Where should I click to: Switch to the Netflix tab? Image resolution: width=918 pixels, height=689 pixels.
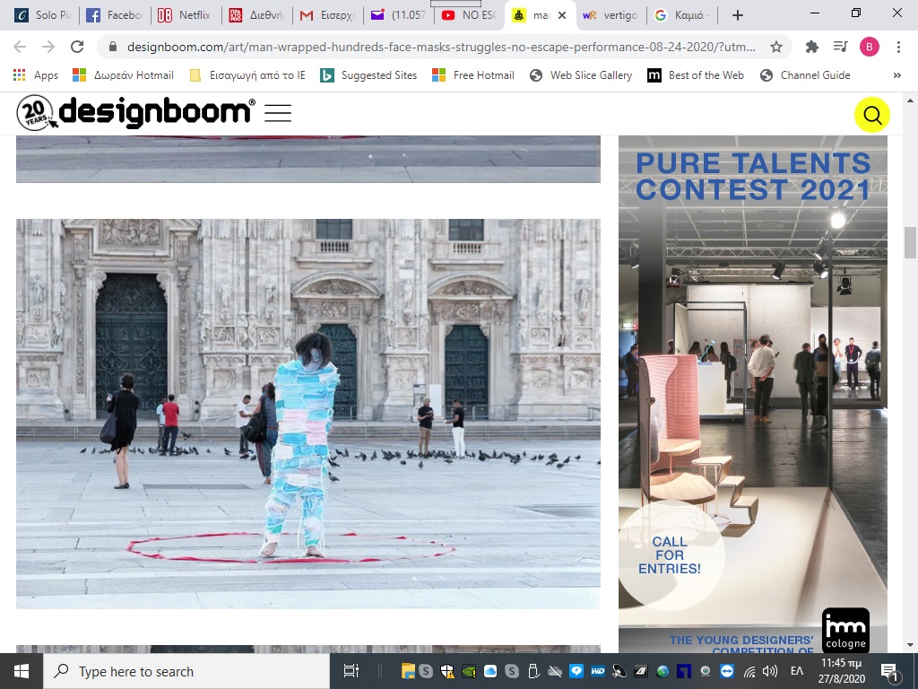[185, 15]
